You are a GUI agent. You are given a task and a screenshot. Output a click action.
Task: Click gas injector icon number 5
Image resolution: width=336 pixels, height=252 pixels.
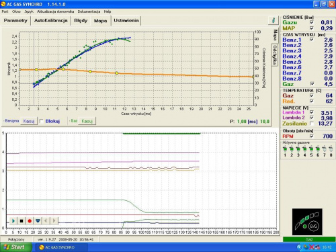tap(311, 149)
